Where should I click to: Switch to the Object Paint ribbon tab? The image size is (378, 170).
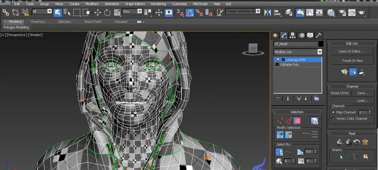tap(93, 22)
